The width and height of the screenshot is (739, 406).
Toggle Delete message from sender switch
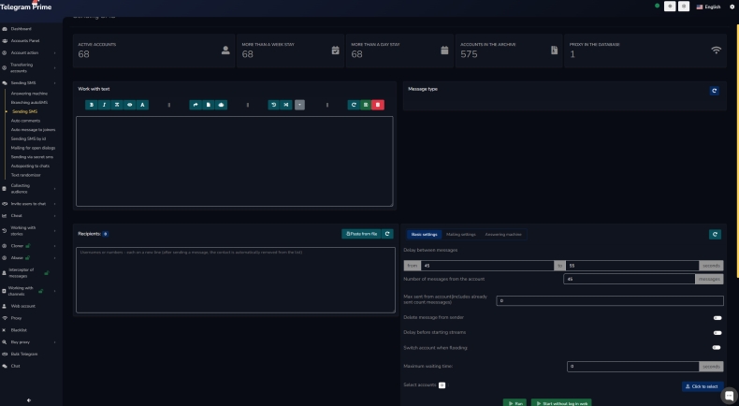[x=717, y=318]
